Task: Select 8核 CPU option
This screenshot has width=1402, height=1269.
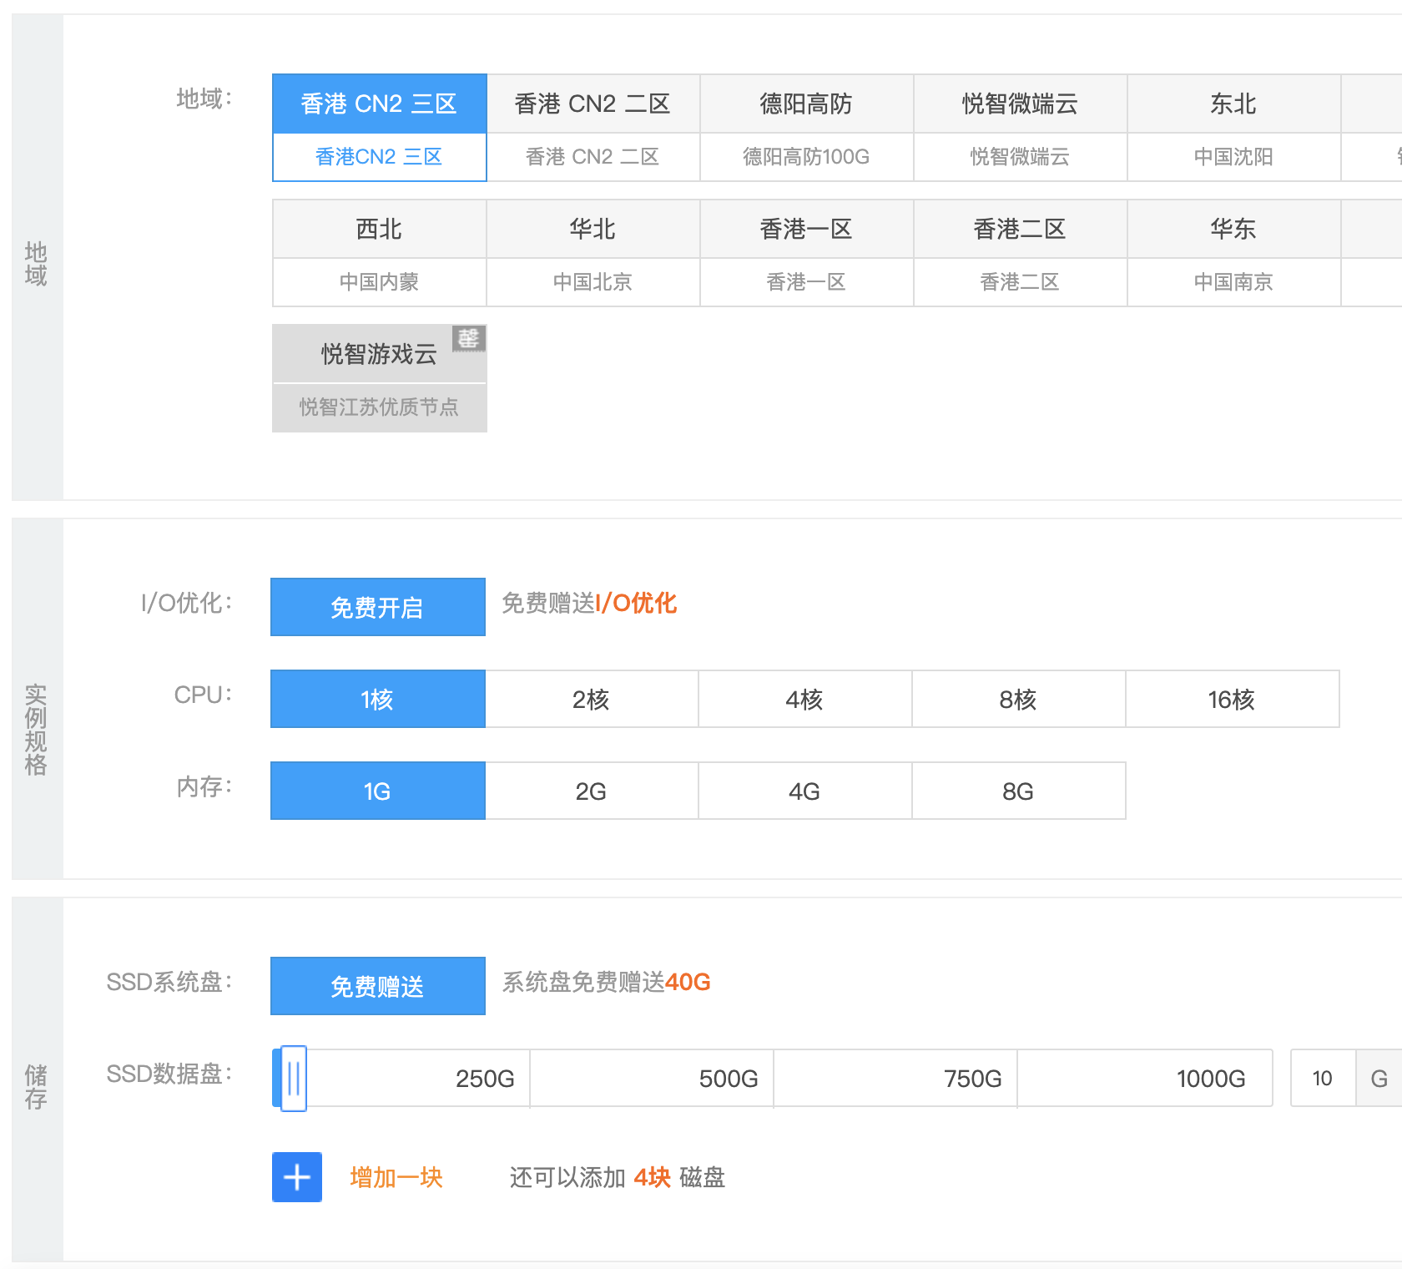Action: (x=1018, y=699)
